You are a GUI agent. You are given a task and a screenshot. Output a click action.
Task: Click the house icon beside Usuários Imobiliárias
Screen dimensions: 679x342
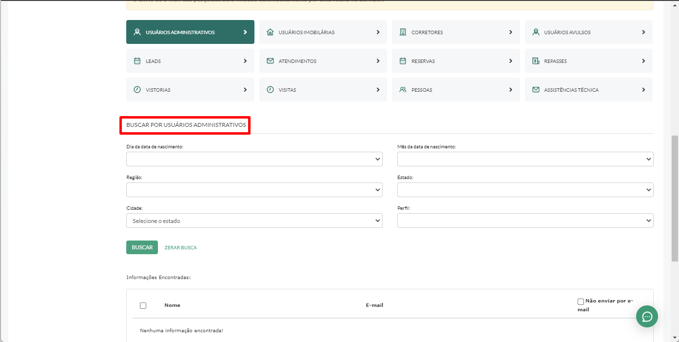point(270,32)
